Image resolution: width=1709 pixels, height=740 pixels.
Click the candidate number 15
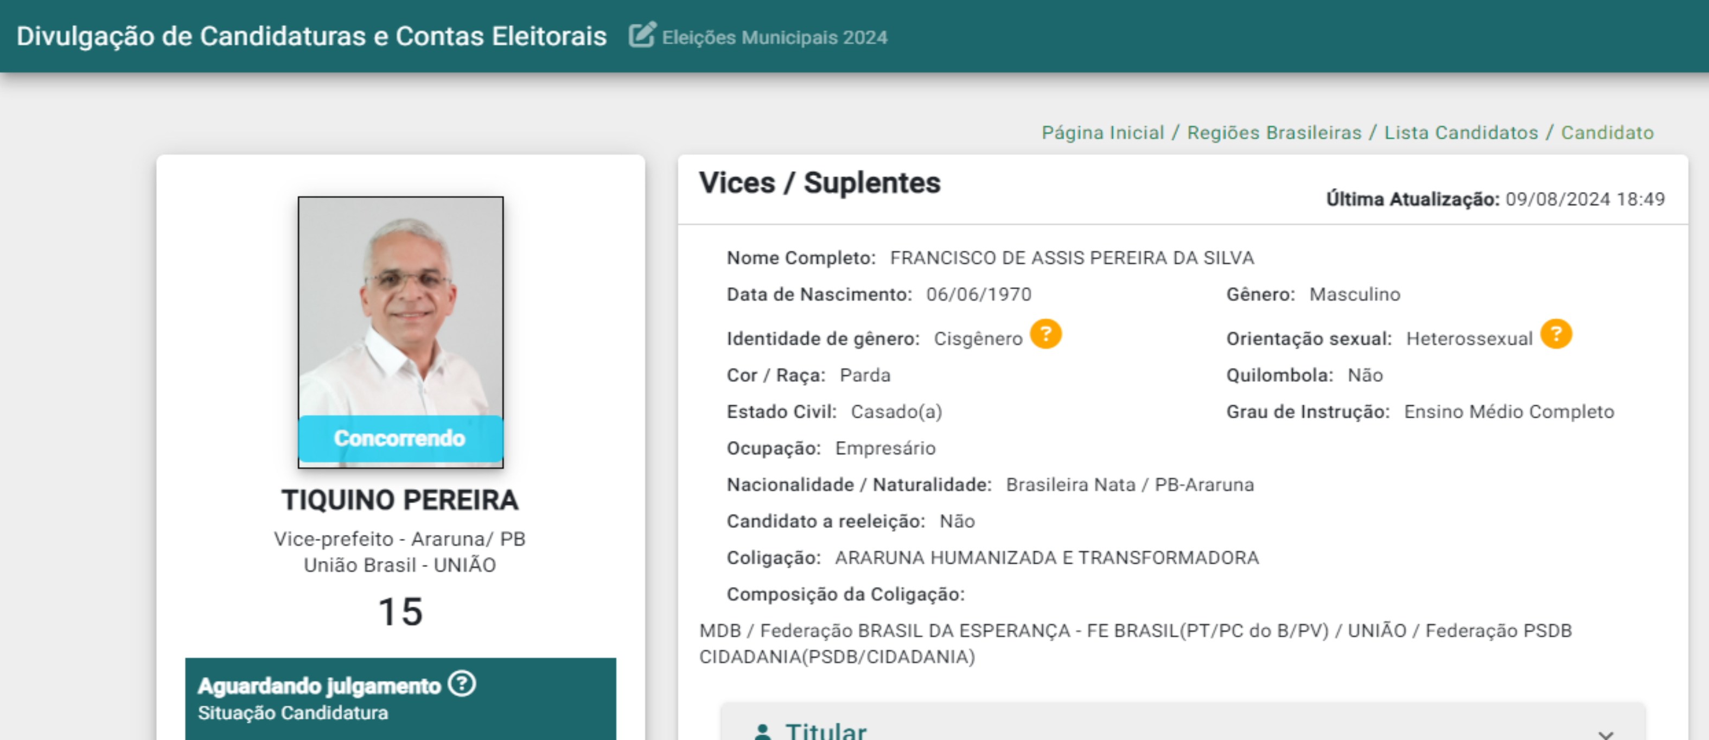(x=400, y=612)
